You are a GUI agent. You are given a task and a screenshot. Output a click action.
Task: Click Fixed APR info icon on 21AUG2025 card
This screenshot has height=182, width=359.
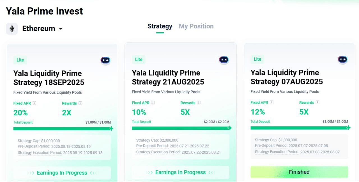pos(153,103)
